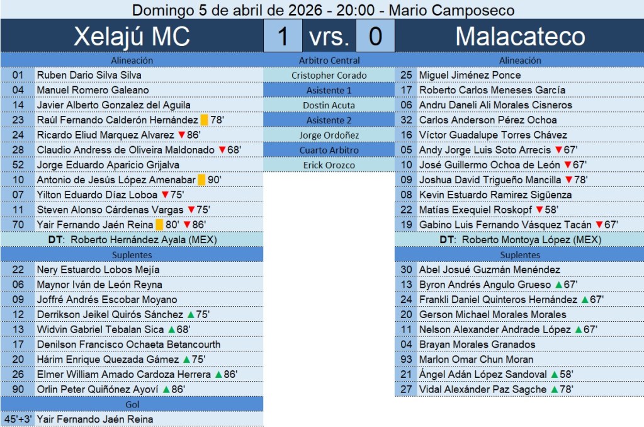The image size is (644, 427).
Task: Click the yellow card in Yair Jaén Reina's lineup row
Action: tap(159, 225)
